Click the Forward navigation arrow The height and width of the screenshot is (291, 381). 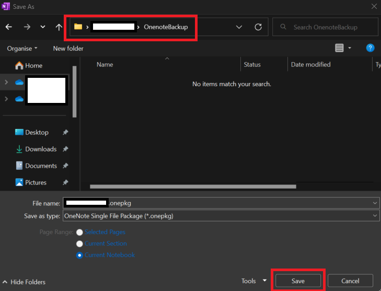point(27,27)
